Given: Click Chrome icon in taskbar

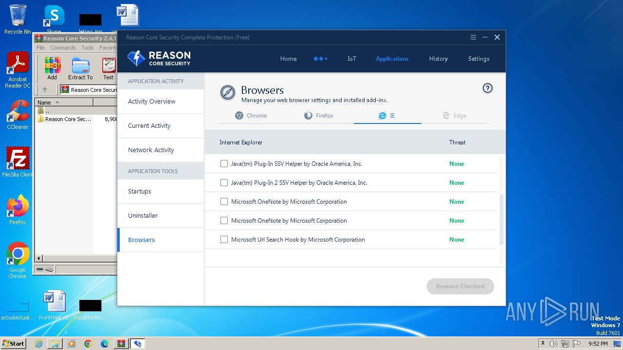Looking at the screenshot, I should (x=88, y=344).
